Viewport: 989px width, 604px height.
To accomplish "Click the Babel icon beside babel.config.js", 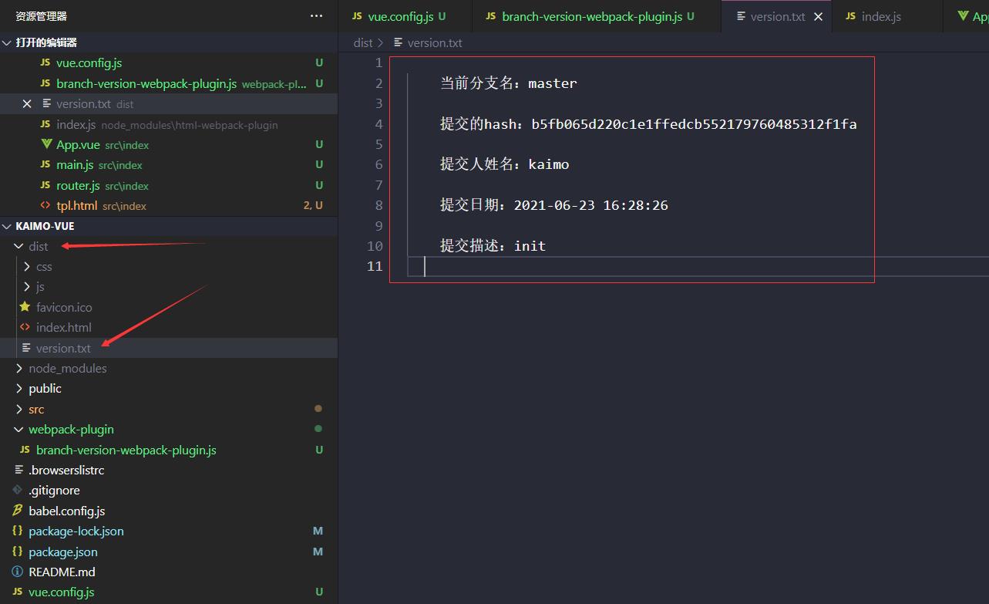I will point(18,511).
